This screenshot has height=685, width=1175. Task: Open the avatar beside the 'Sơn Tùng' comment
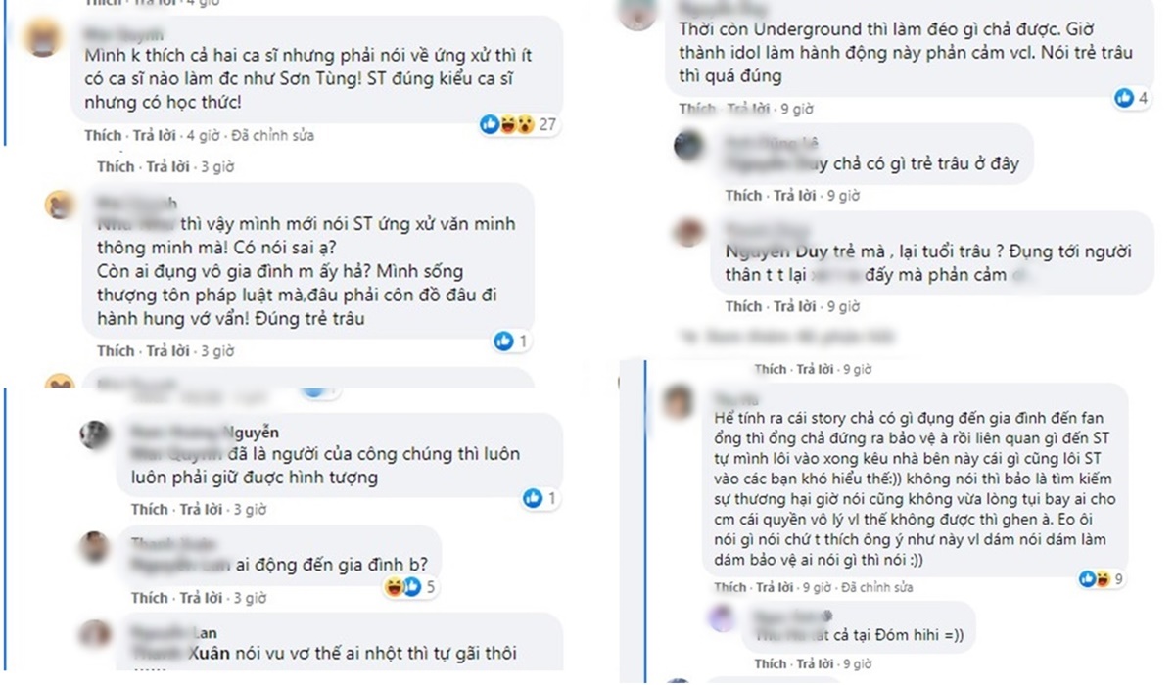[x=46, y=40]
